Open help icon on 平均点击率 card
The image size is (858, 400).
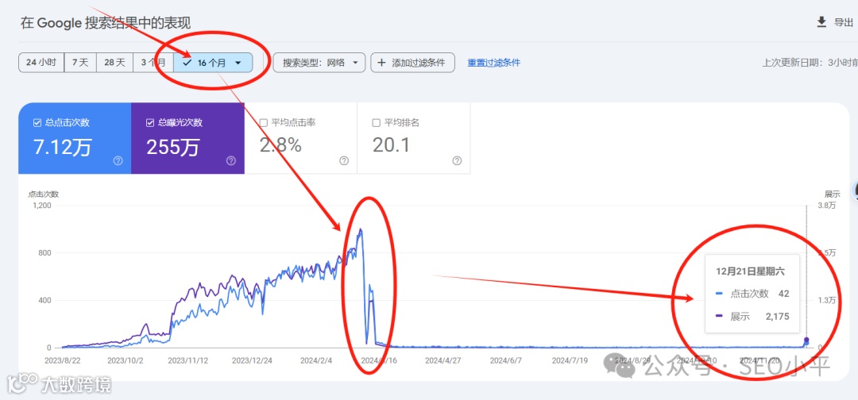344,160
